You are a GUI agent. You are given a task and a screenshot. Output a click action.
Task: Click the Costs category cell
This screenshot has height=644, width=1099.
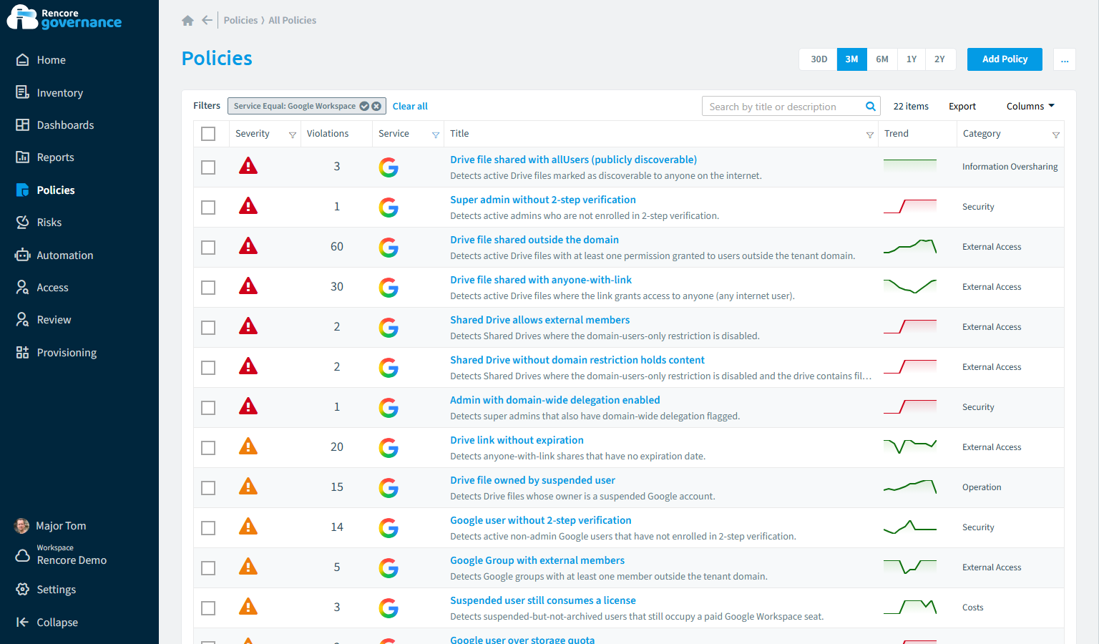pos(972,608)
